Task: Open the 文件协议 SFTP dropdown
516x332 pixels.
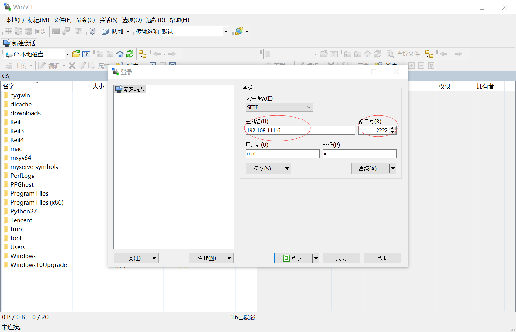Action: point(279,107)
